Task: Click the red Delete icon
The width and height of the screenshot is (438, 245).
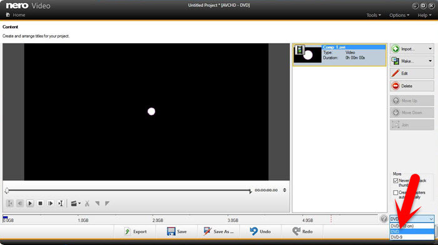Action: click(x=395, y=86)
